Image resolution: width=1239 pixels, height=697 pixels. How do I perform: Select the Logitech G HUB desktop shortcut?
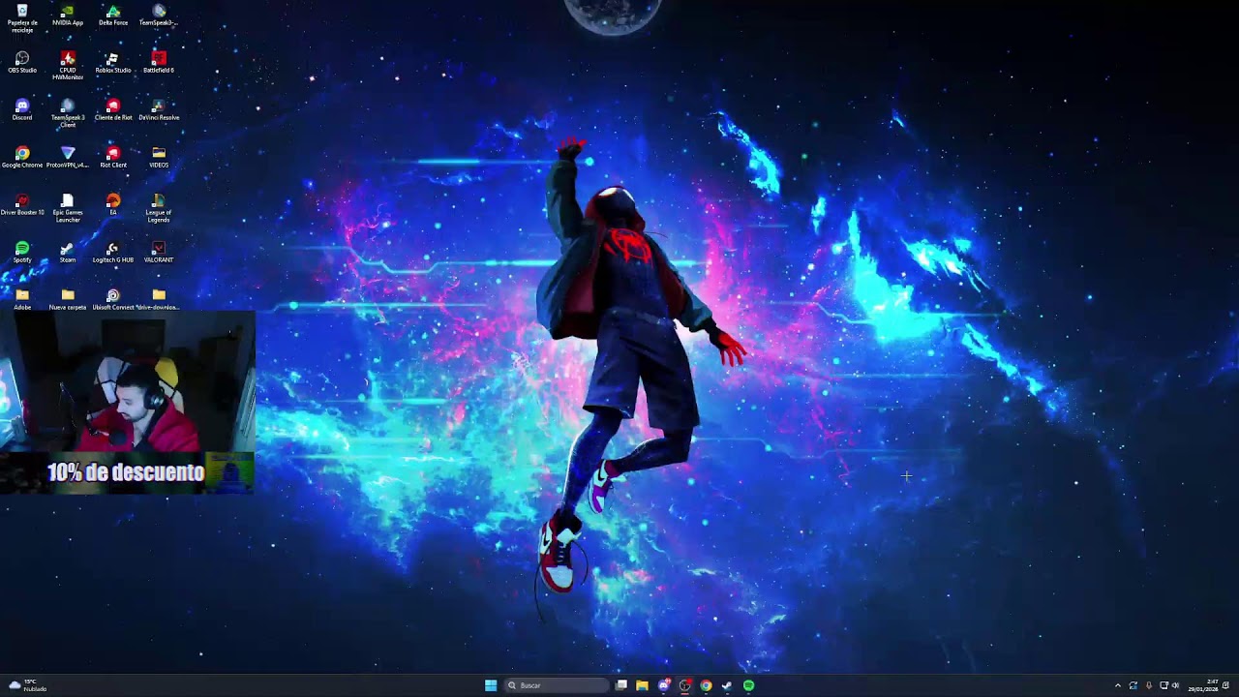[x=113, y=253]
